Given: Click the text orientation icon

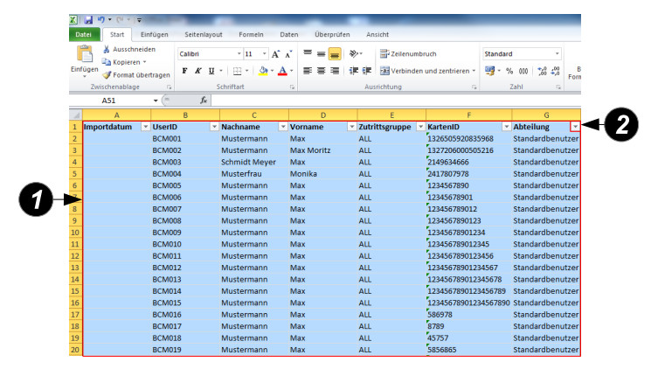Looking at the screenshot, I should 354,53.
